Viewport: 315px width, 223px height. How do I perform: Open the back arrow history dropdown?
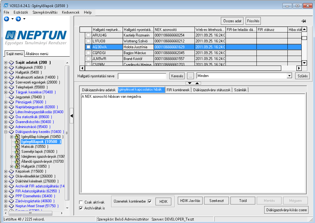click(x=12, y=19)
